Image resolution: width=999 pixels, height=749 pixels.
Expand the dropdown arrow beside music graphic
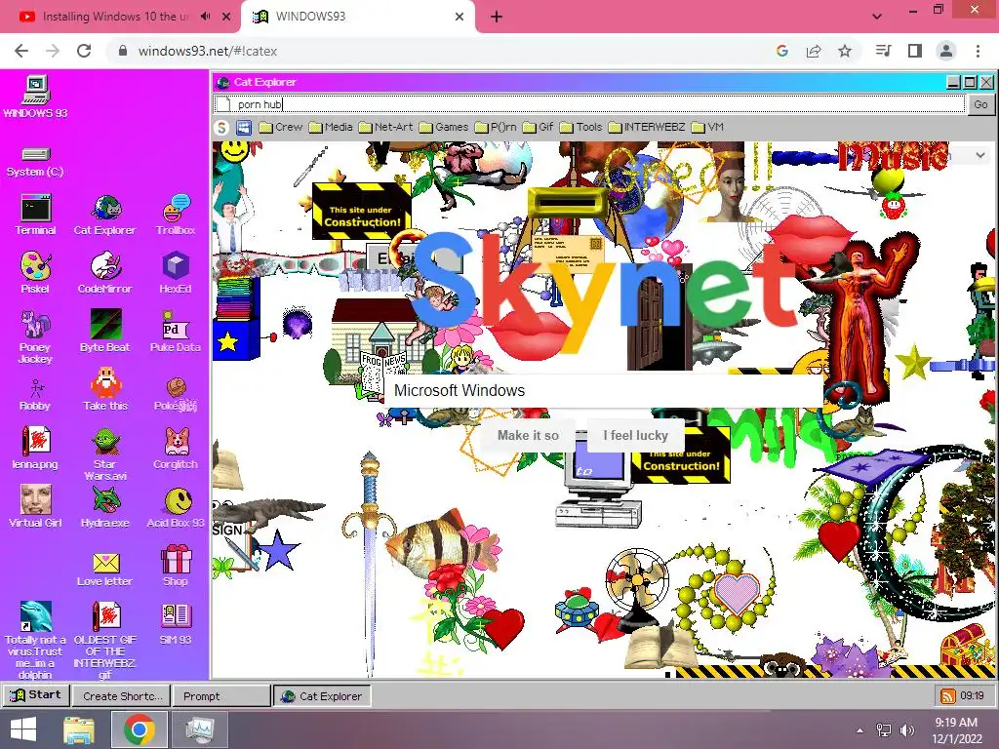click(979, 155)
